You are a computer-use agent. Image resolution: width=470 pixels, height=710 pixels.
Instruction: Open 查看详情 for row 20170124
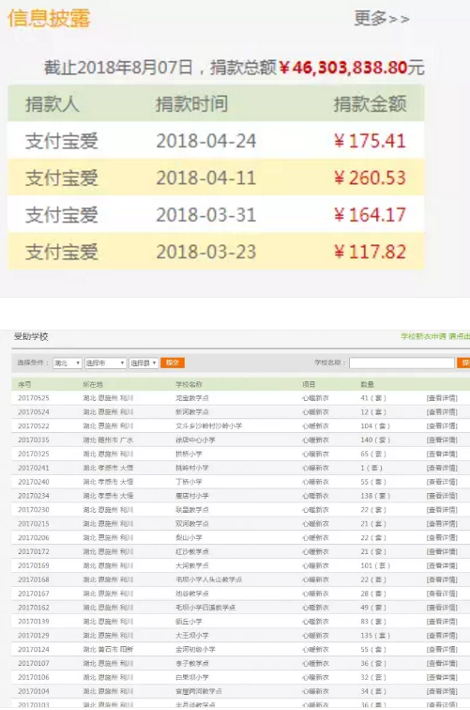tap(442, 649)
